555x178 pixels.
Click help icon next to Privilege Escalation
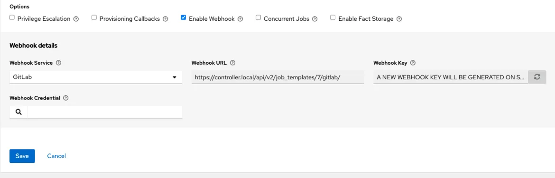pyautogui.click(x=76, y=19)
